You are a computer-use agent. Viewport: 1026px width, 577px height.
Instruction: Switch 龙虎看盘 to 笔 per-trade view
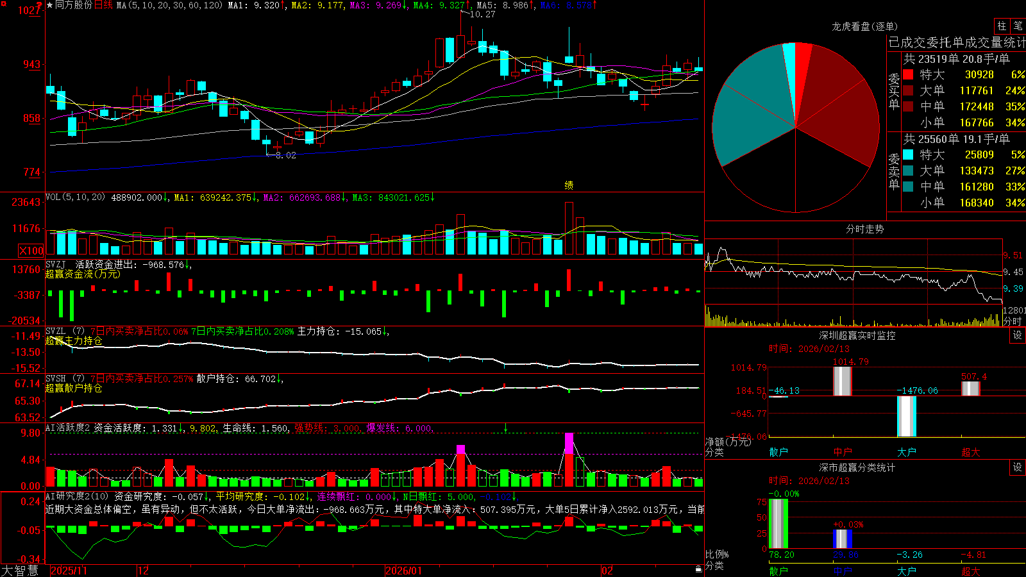(x=1018, y=26)
